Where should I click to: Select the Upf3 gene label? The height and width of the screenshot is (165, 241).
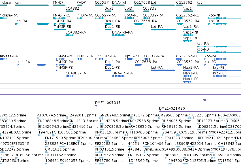pyautogui.click(x=128, y=8)
